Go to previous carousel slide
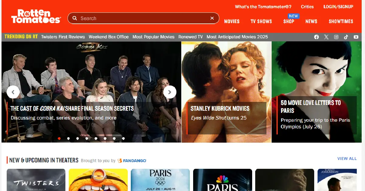The width and height of the screenshot is (365, 191). 13,92
